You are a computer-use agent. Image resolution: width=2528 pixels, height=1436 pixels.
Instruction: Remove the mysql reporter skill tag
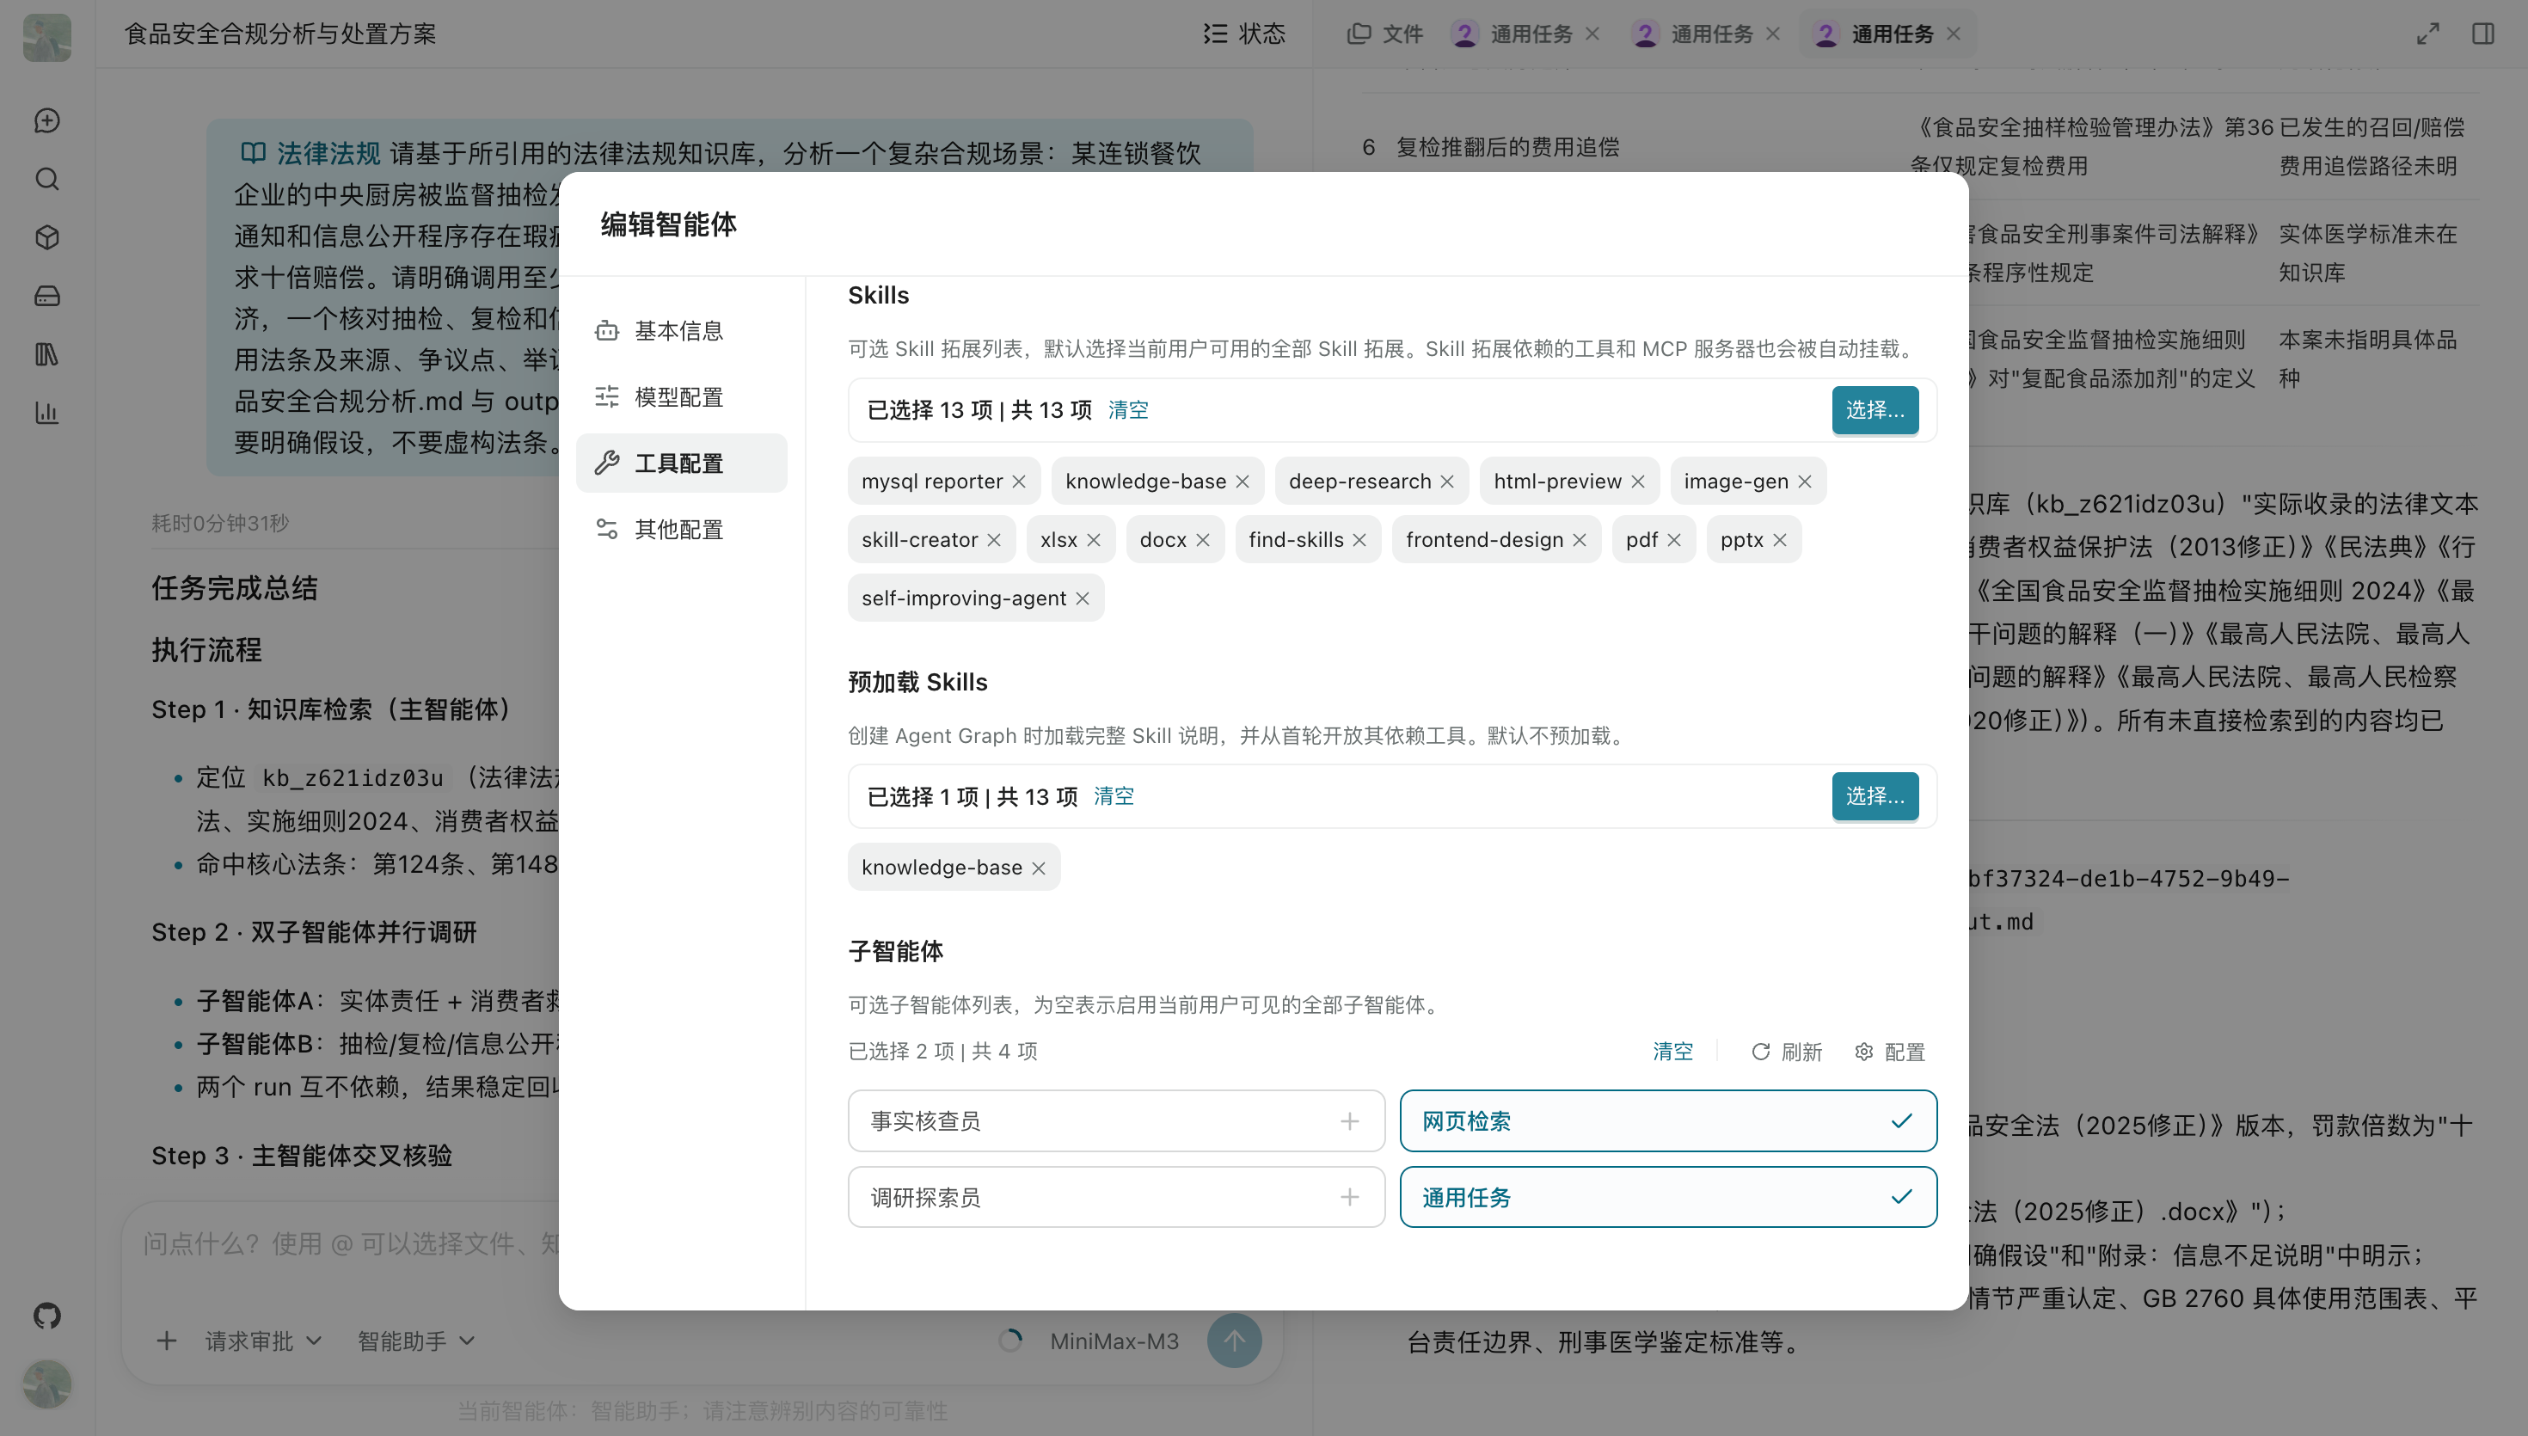[1018, 482]
